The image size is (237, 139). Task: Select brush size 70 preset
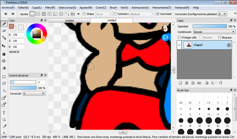pos(227,122)
